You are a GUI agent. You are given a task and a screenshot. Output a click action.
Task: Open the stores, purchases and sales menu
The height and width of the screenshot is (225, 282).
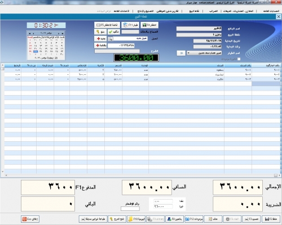(x=238, y=11)
